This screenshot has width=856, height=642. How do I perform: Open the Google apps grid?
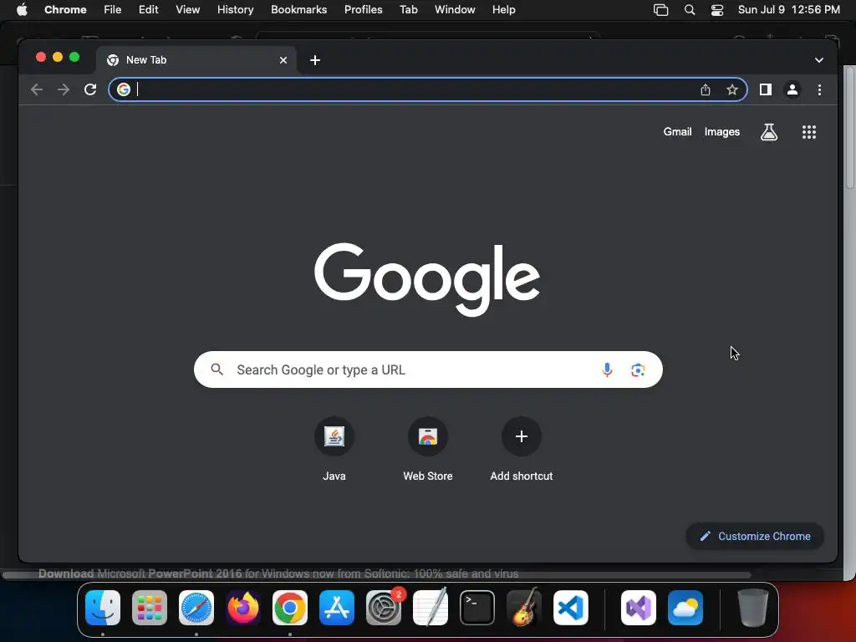click(808, 131)
